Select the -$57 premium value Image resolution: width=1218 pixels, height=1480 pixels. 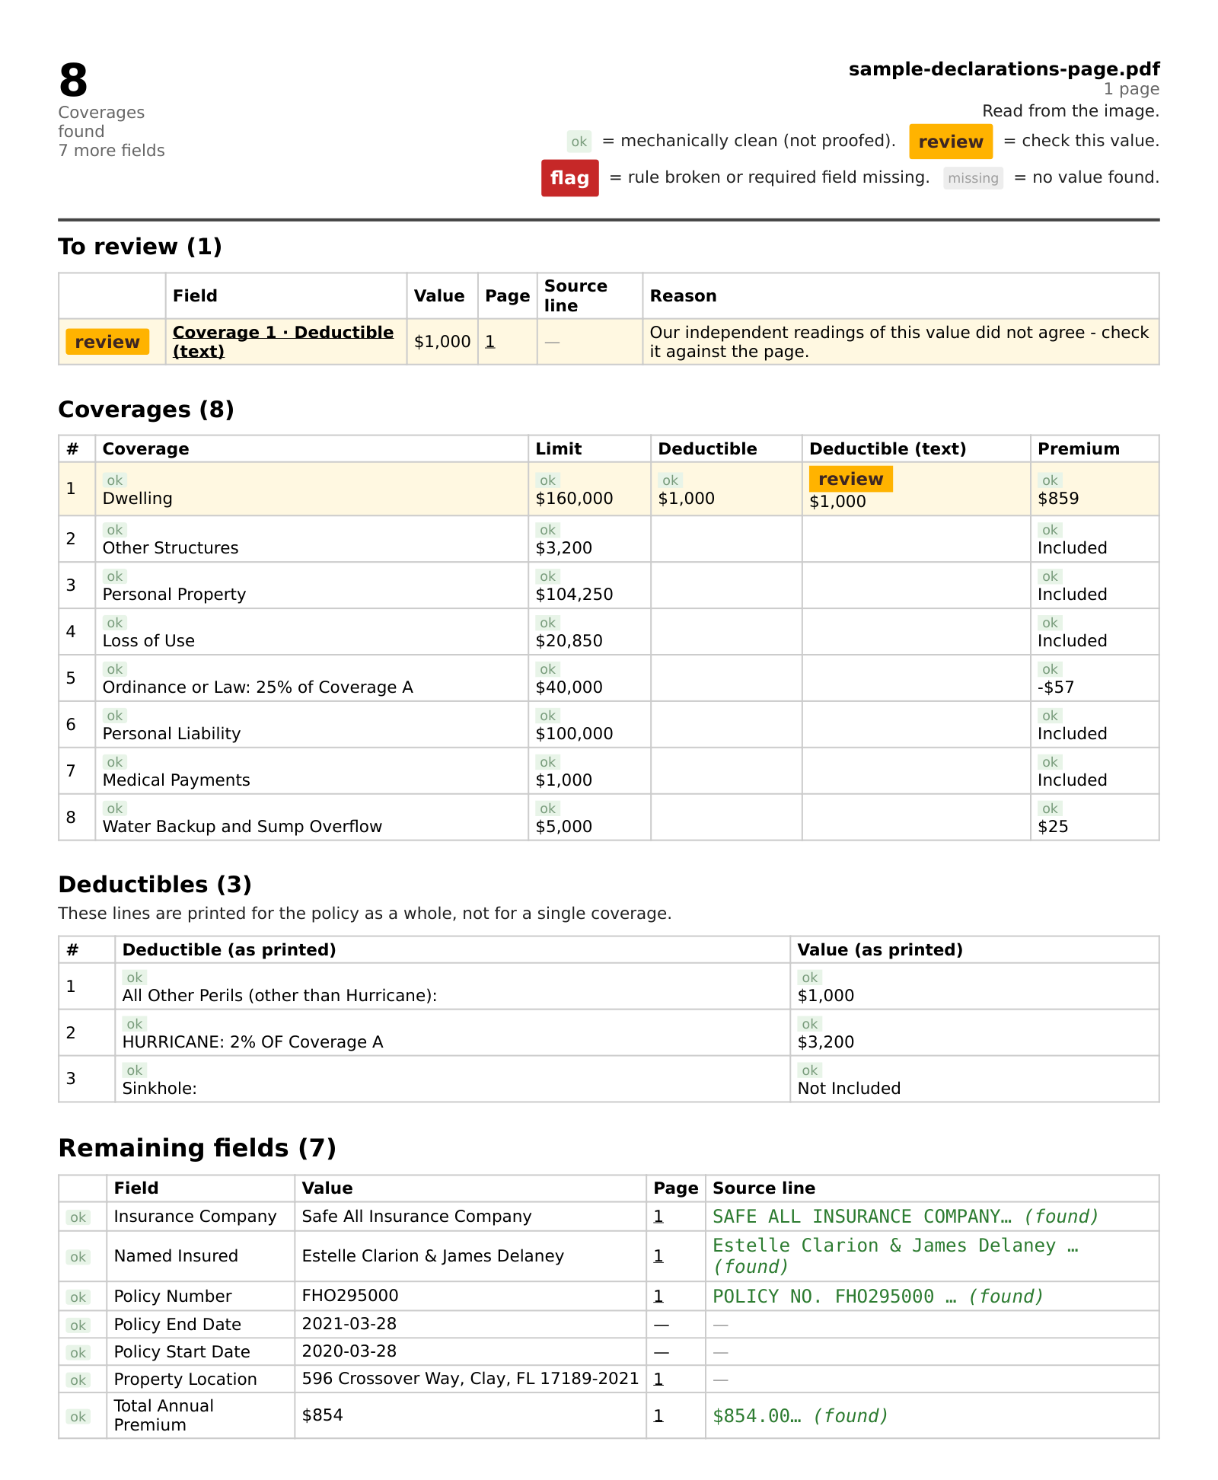tap(1056, 687)
